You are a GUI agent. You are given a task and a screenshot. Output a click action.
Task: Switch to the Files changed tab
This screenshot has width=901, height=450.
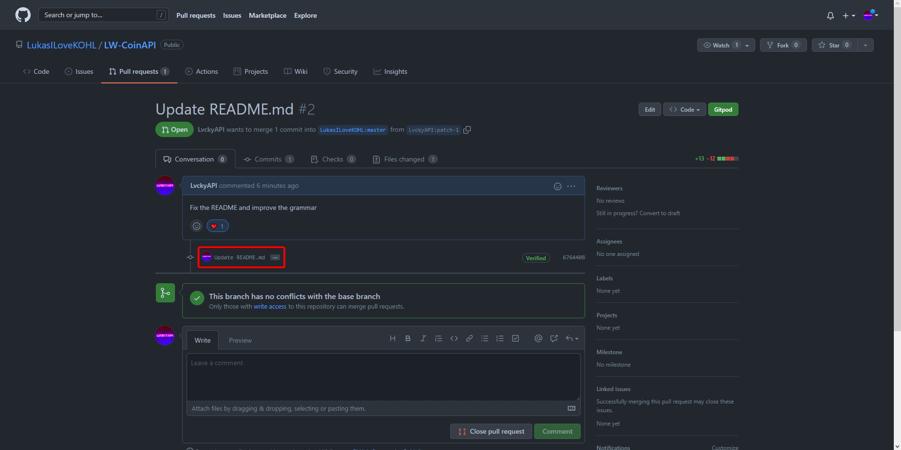[x=404, y=159]
